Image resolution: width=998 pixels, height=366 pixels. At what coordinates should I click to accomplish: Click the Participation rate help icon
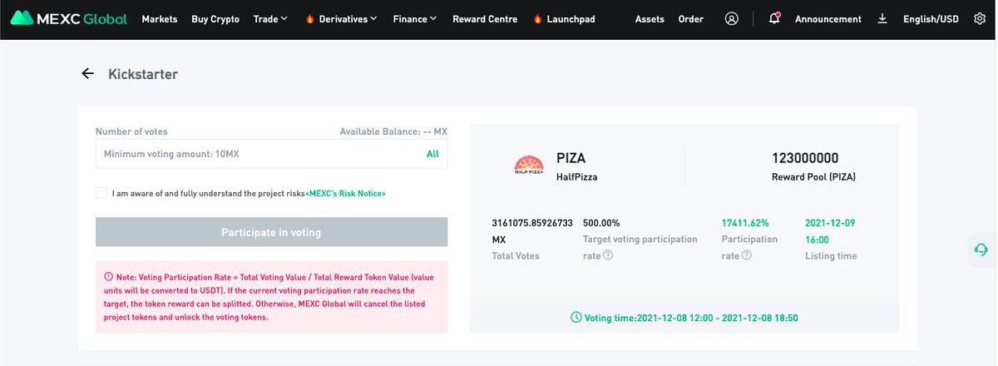click(746, 255)
